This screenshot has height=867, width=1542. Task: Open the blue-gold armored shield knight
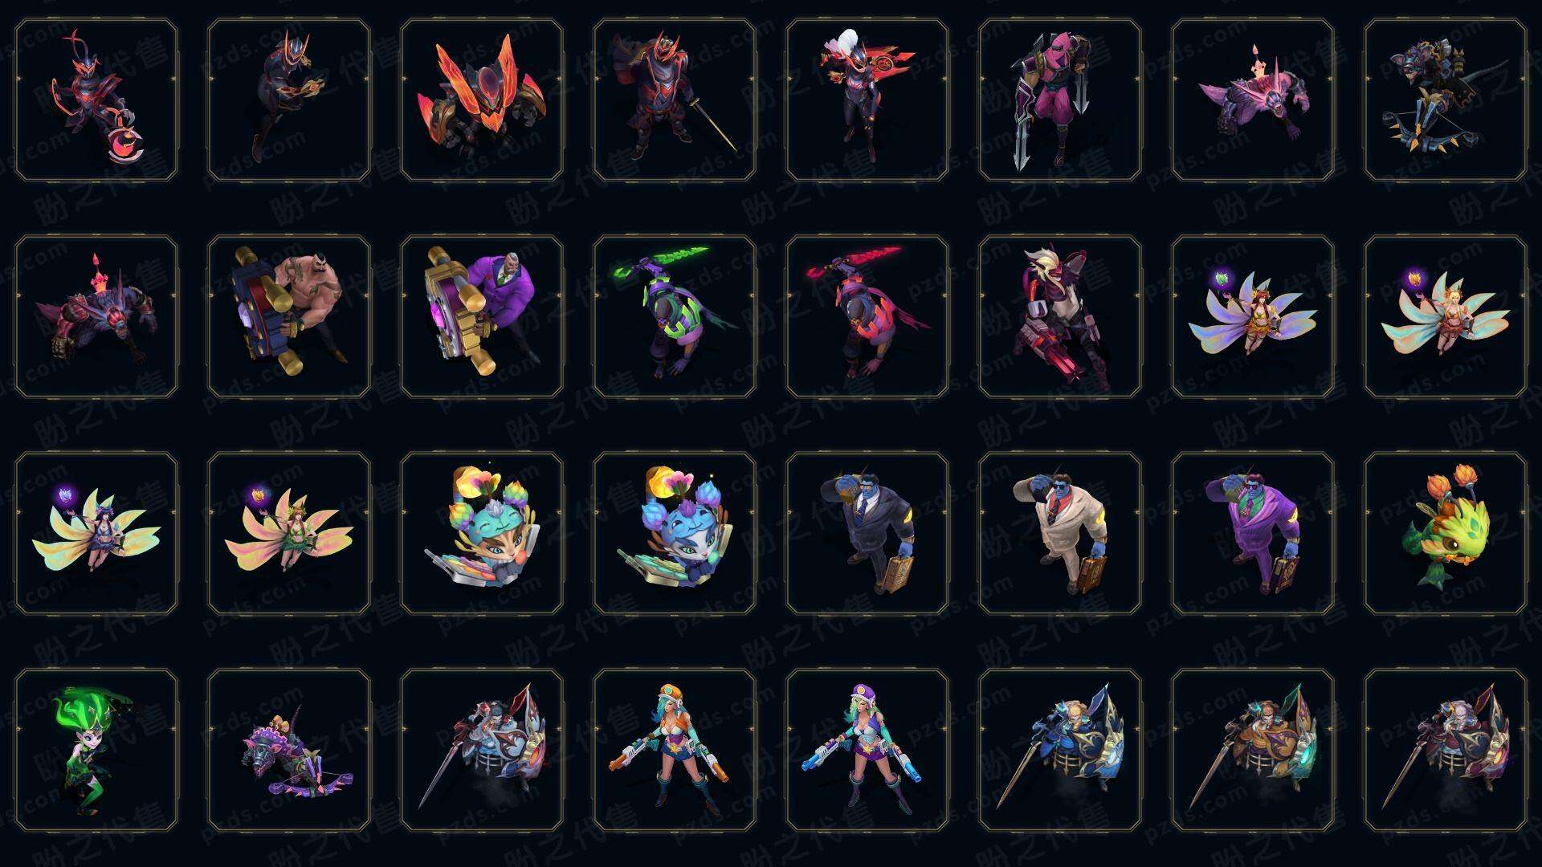(x=1060, y=750)
